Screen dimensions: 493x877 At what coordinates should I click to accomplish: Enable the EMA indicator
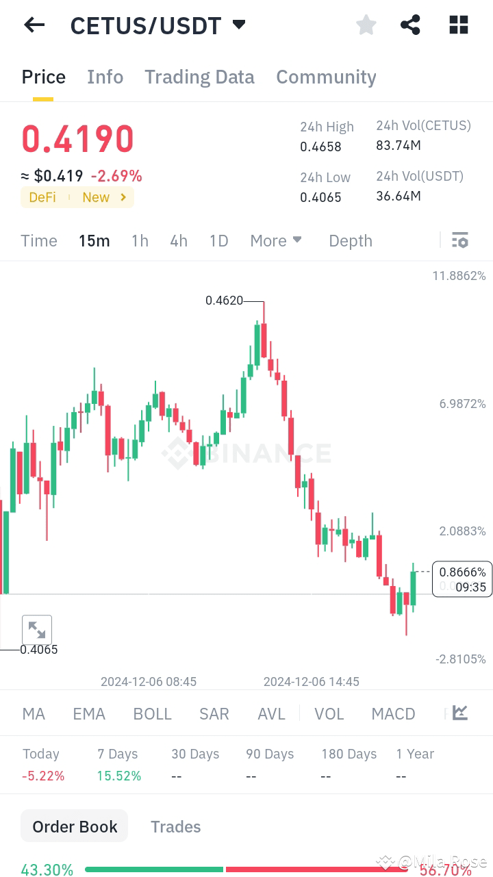point(89,713)
